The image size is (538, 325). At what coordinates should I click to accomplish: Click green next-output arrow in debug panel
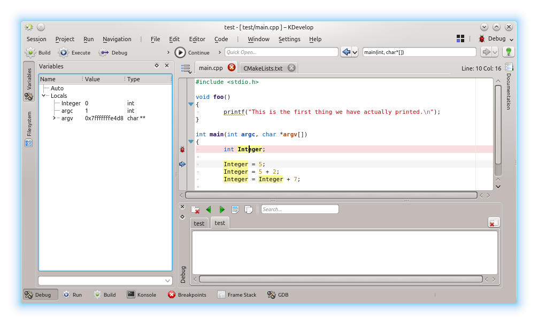pyautogui.click(x=222, y=210)
